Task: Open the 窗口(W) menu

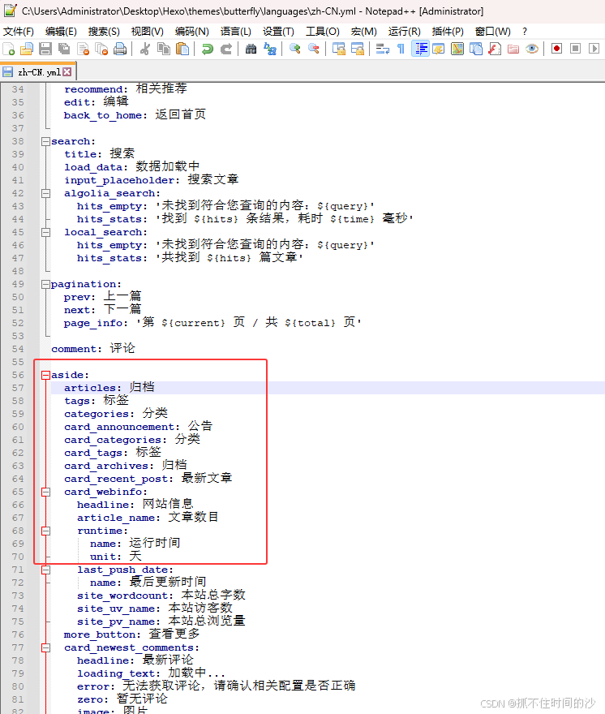Action: coord(492,32)
